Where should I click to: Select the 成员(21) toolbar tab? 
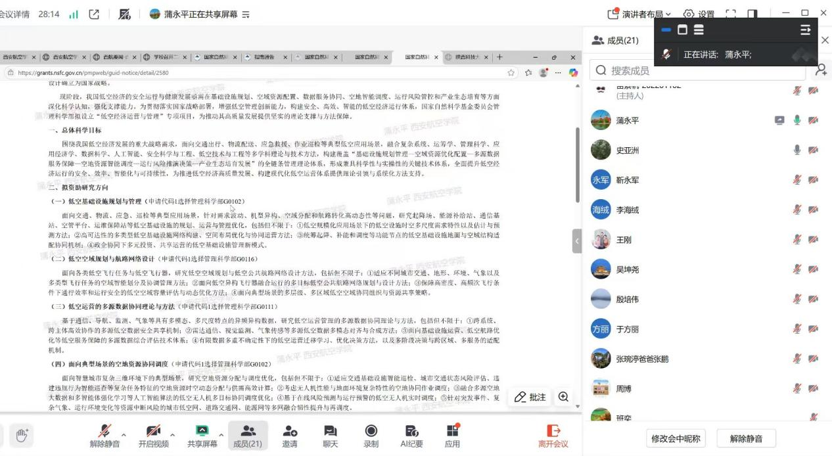coord(247,436)
